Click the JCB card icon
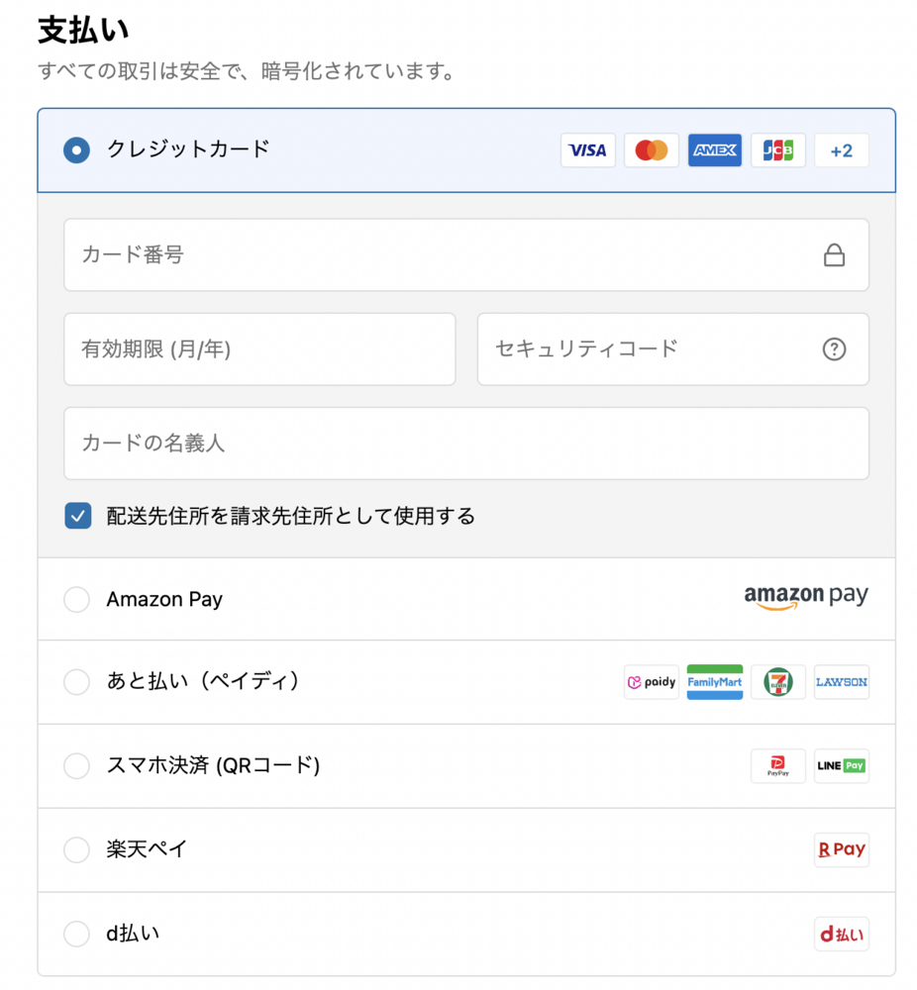Viewport: 917px width, 990px height. [778, 150]
